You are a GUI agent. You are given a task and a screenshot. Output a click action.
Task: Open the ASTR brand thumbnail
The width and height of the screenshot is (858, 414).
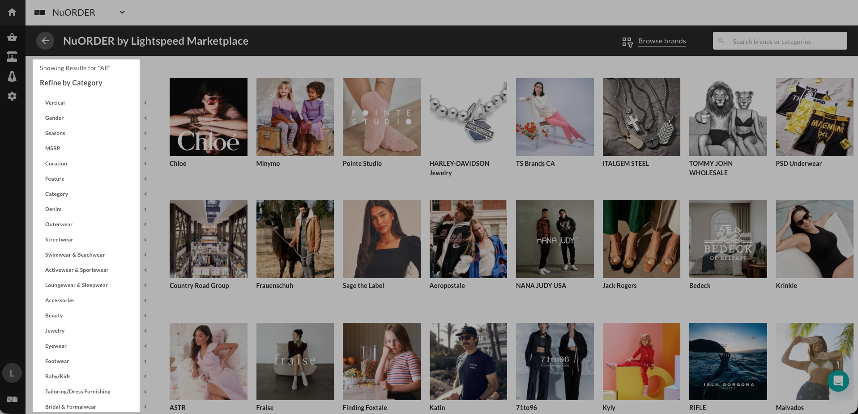209,361
